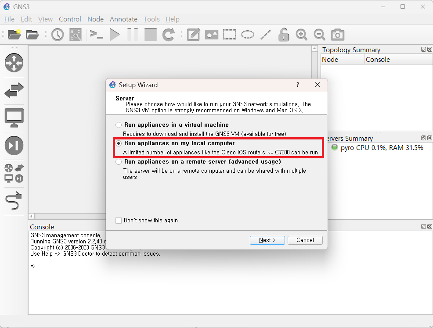
Task: Click Cancel in the Setup Wizard
Action: pyautogui.click(x=305, y=240)
